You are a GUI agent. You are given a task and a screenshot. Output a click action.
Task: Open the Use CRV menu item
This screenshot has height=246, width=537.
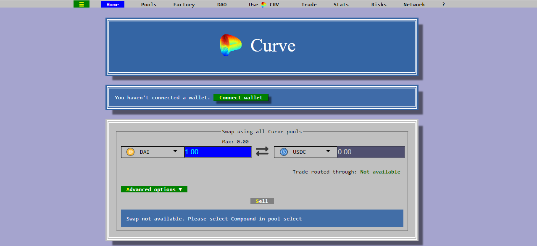tap(264, 5)
